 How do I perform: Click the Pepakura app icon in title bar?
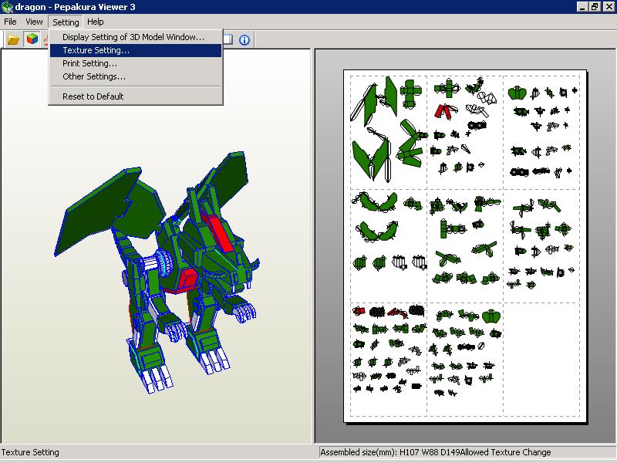(7, 7)
